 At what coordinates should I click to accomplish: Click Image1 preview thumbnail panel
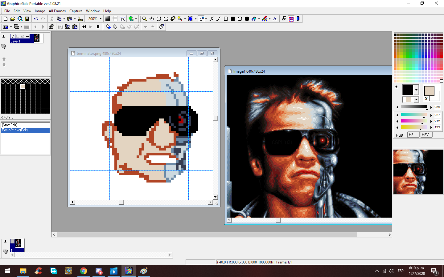pyautogui.click(x=418, y=172)
